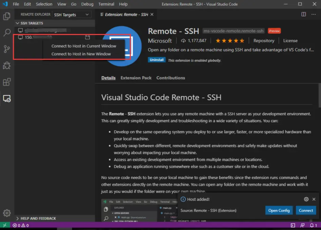Select the Extension: Remote - SSH editor tab
The height and width of the screenshot is (230, 321).
click(126, 14)
